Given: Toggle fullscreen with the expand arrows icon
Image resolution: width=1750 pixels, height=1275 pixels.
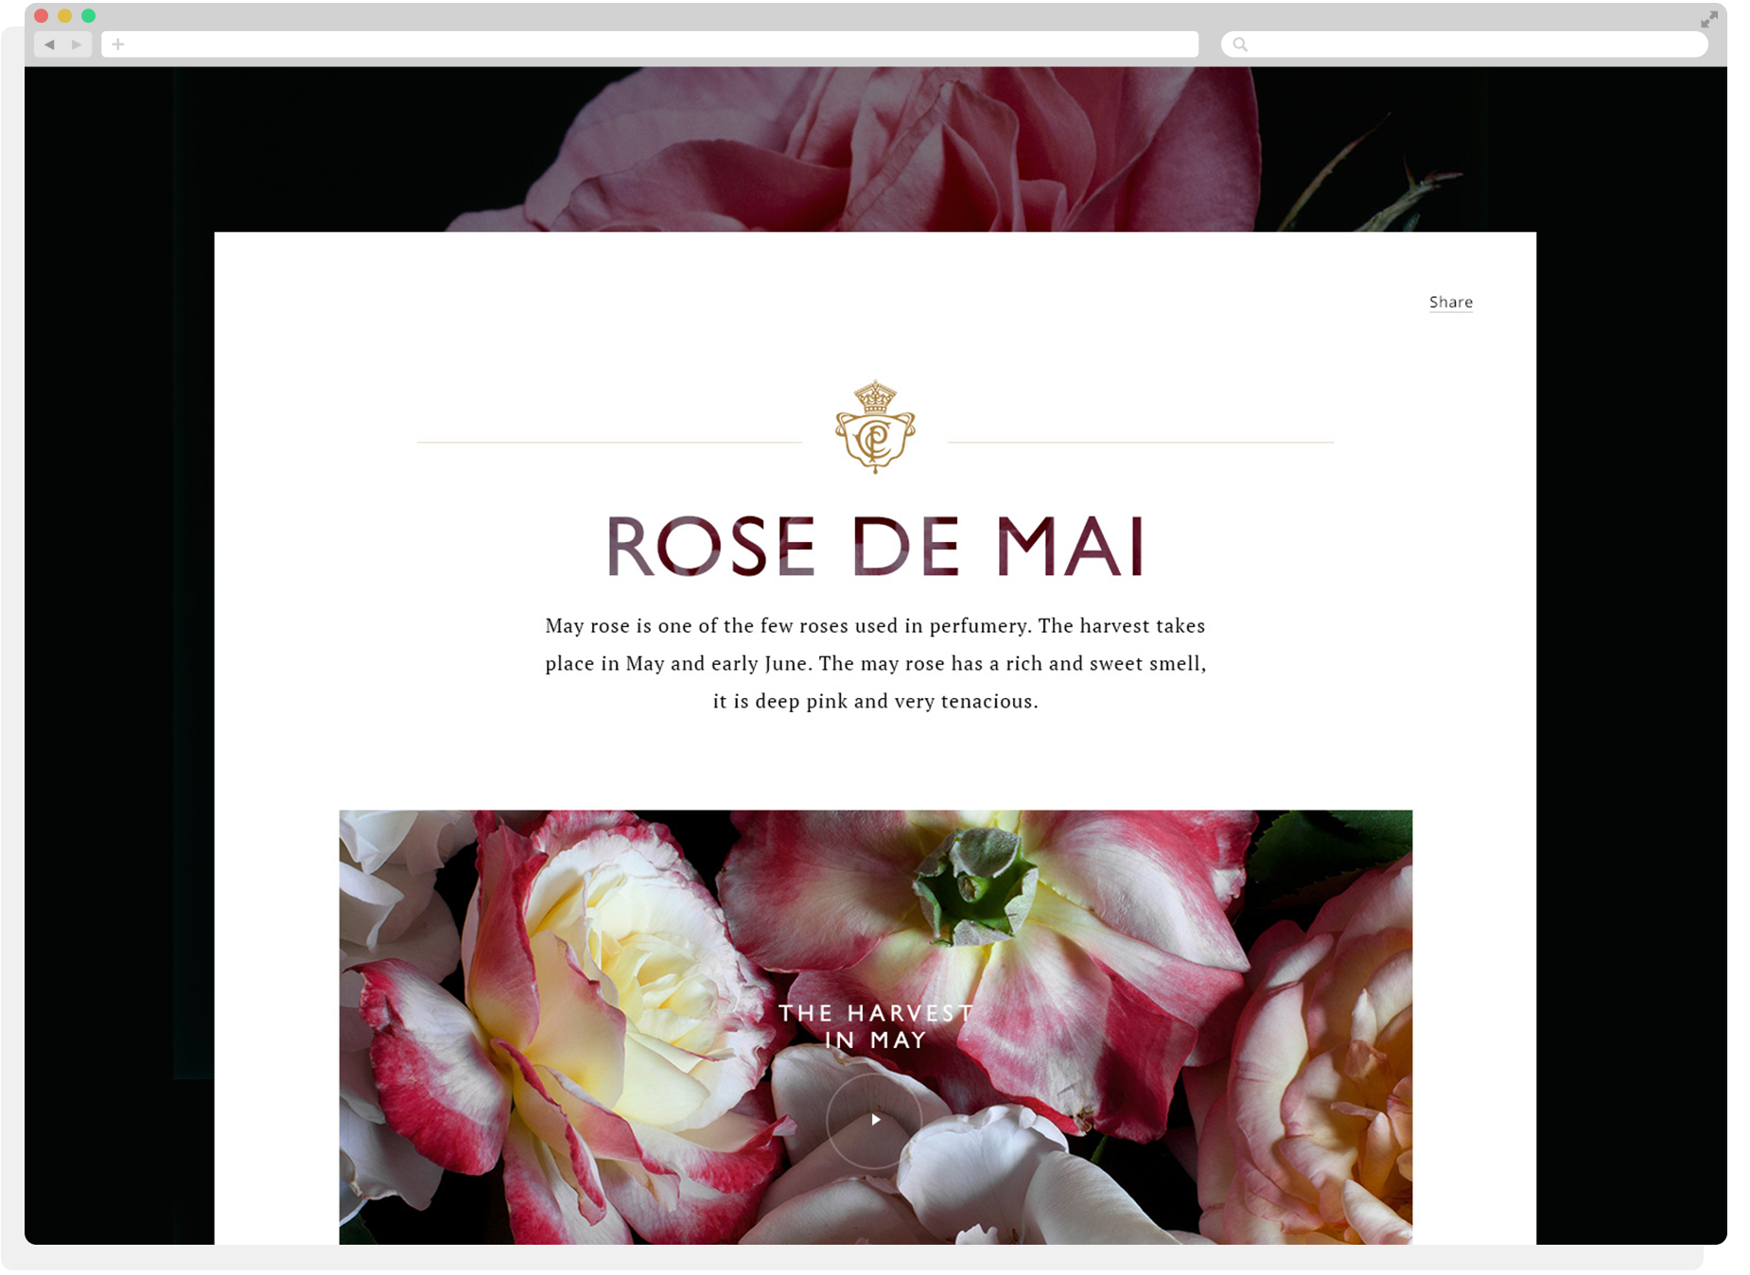Looking at the screenshot, I should tap(1709, 19).
